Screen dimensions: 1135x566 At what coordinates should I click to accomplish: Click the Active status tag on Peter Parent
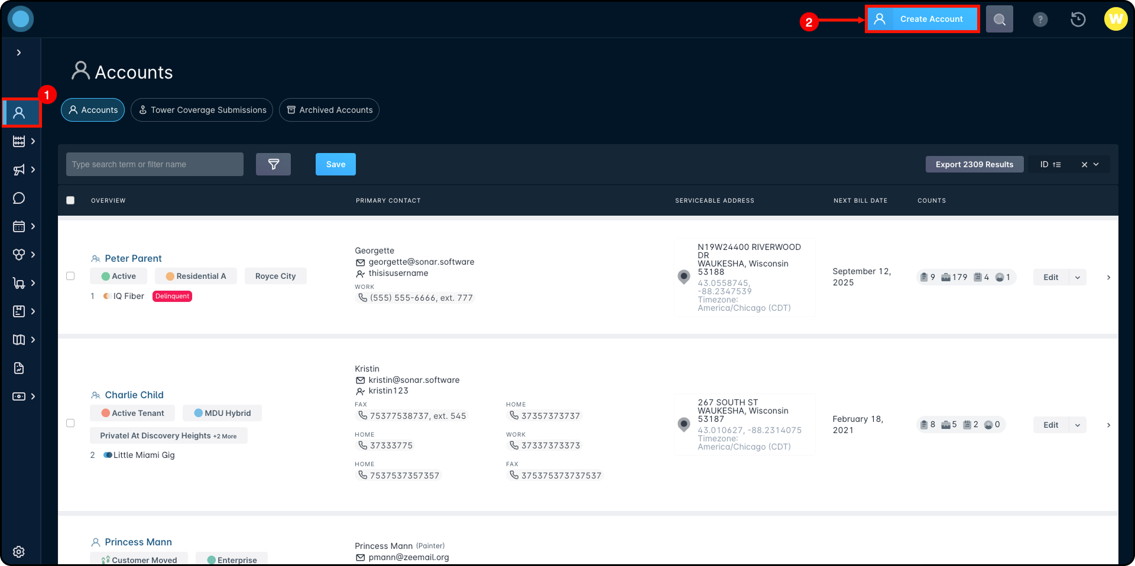pyautogui.click(x=118, y=276)
